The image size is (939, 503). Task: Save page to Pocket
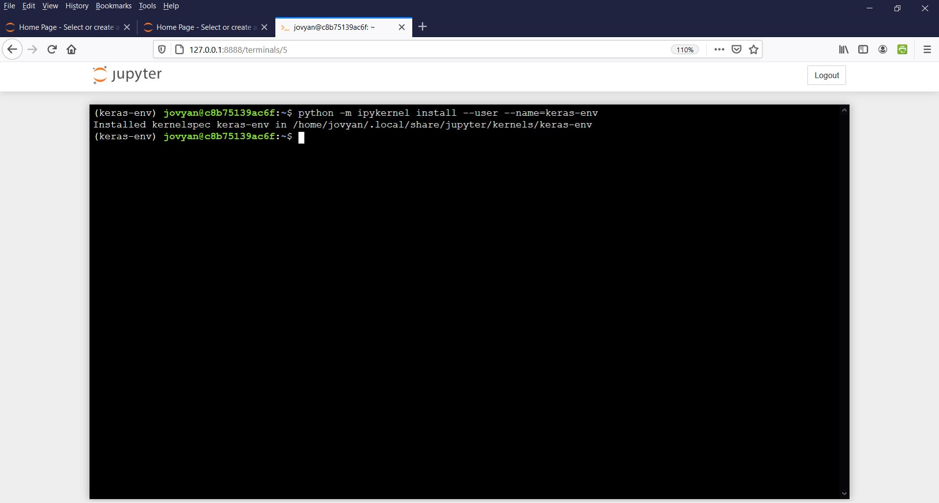point(737,49)
